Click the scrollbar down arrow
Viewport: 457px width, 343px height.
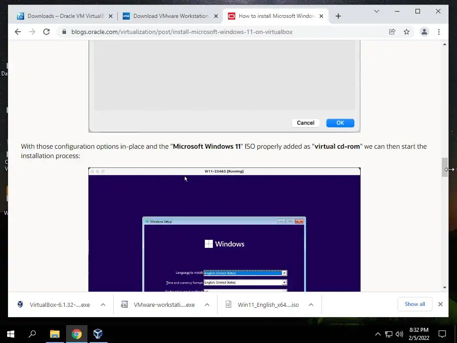pos(445,288)
